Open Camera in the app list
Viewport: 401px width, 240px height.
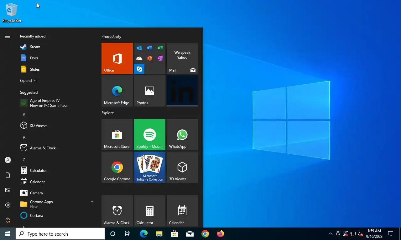pyautogui.click(x=57, y=193)
